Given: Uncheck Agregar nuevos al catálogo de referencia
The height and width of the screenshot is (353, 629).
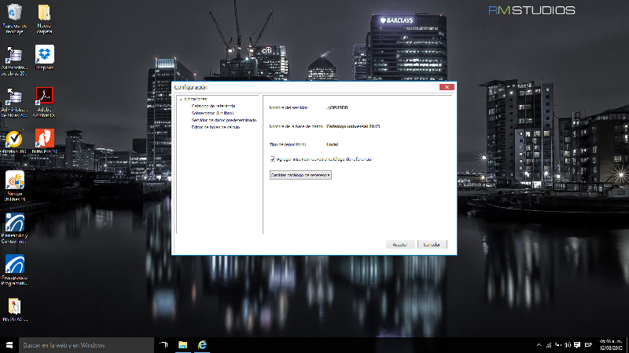Looking at the screenshot, I should click(272, 159).
